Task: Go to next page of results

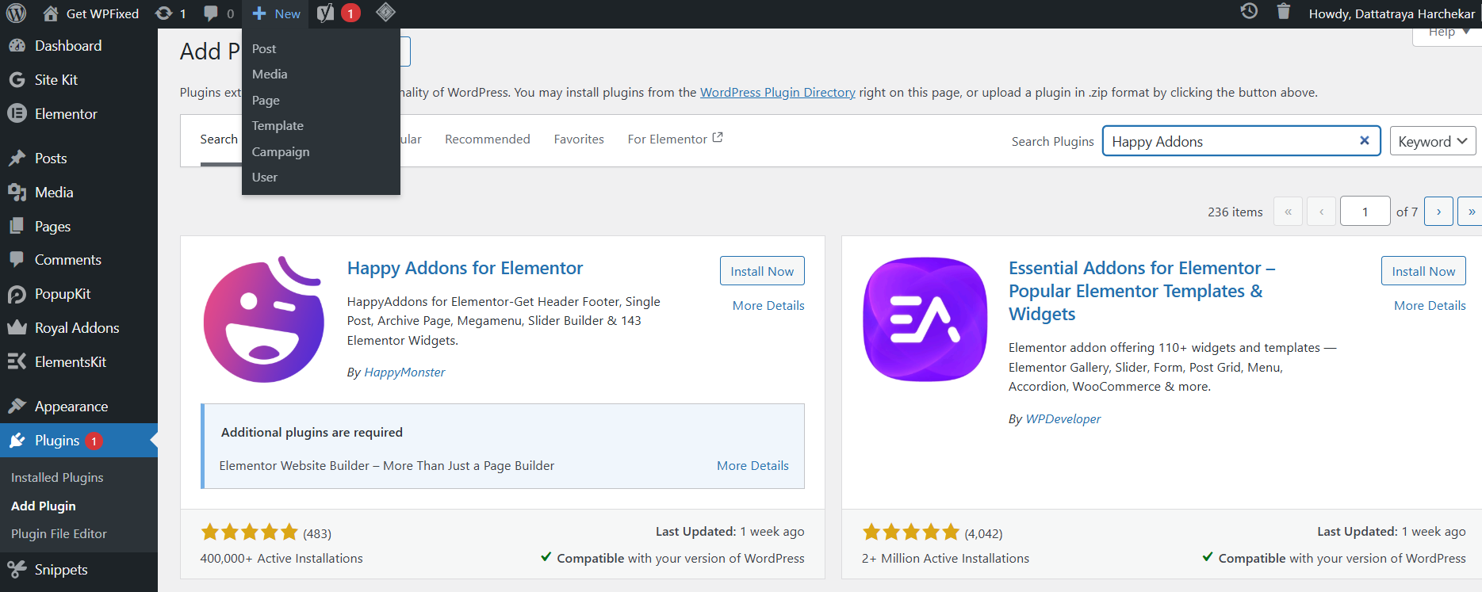Action: [1438, 212]
